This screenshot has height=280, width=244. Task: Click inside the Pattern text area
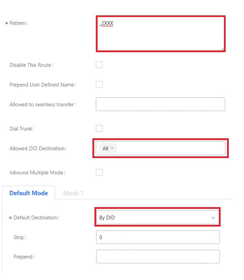point(160,34)
